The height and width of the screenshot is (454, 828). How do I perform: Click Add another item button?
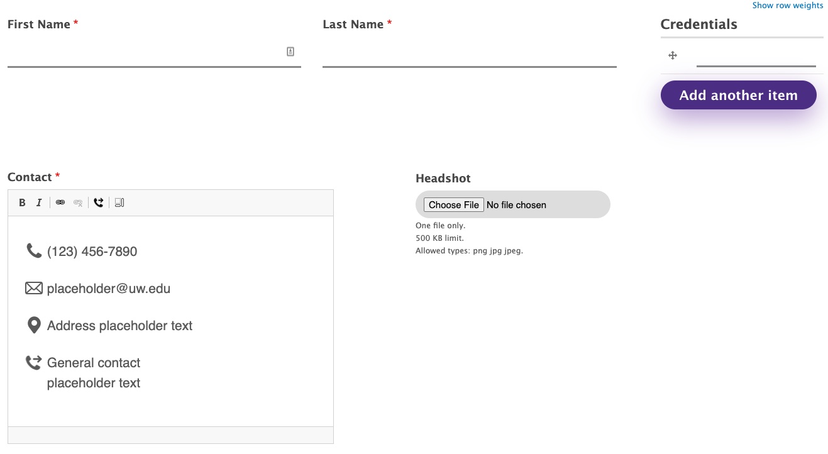click(739, 95)
